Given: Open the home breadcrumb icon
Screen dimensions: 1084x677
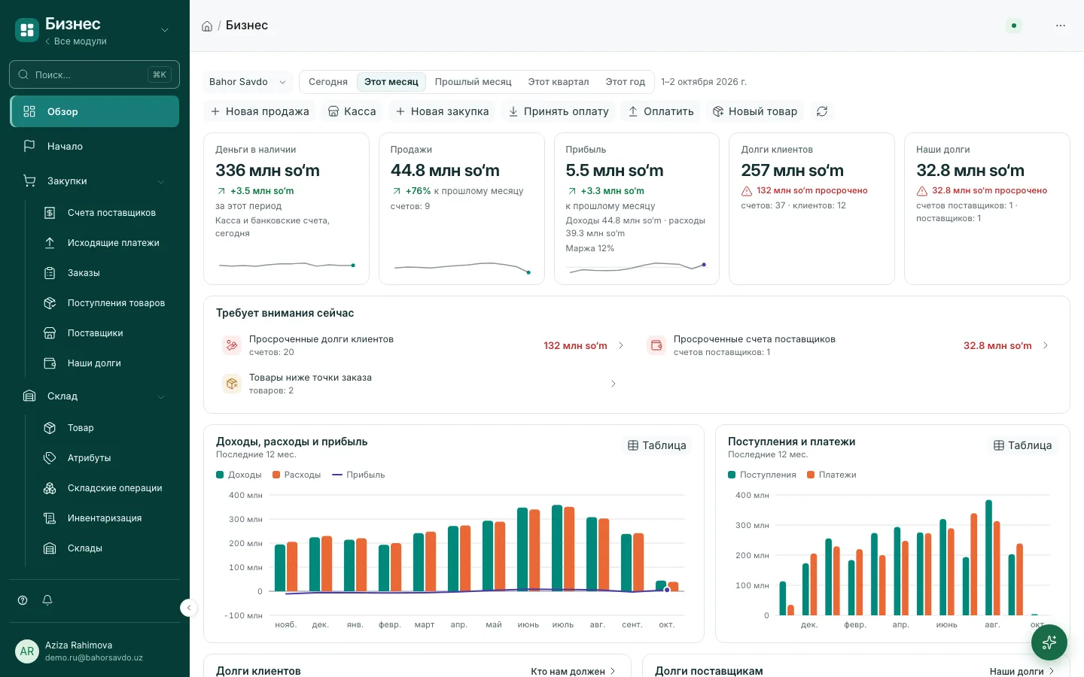Looking at the screenshot, I should (207, 26).
